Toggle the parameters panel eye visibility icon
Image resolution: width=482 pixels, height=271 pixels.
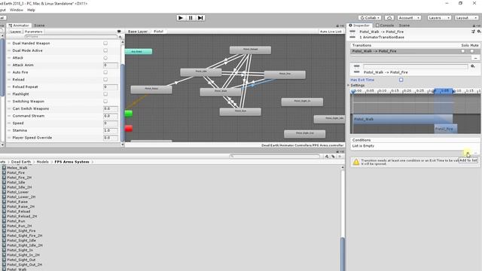click(119, 32)
